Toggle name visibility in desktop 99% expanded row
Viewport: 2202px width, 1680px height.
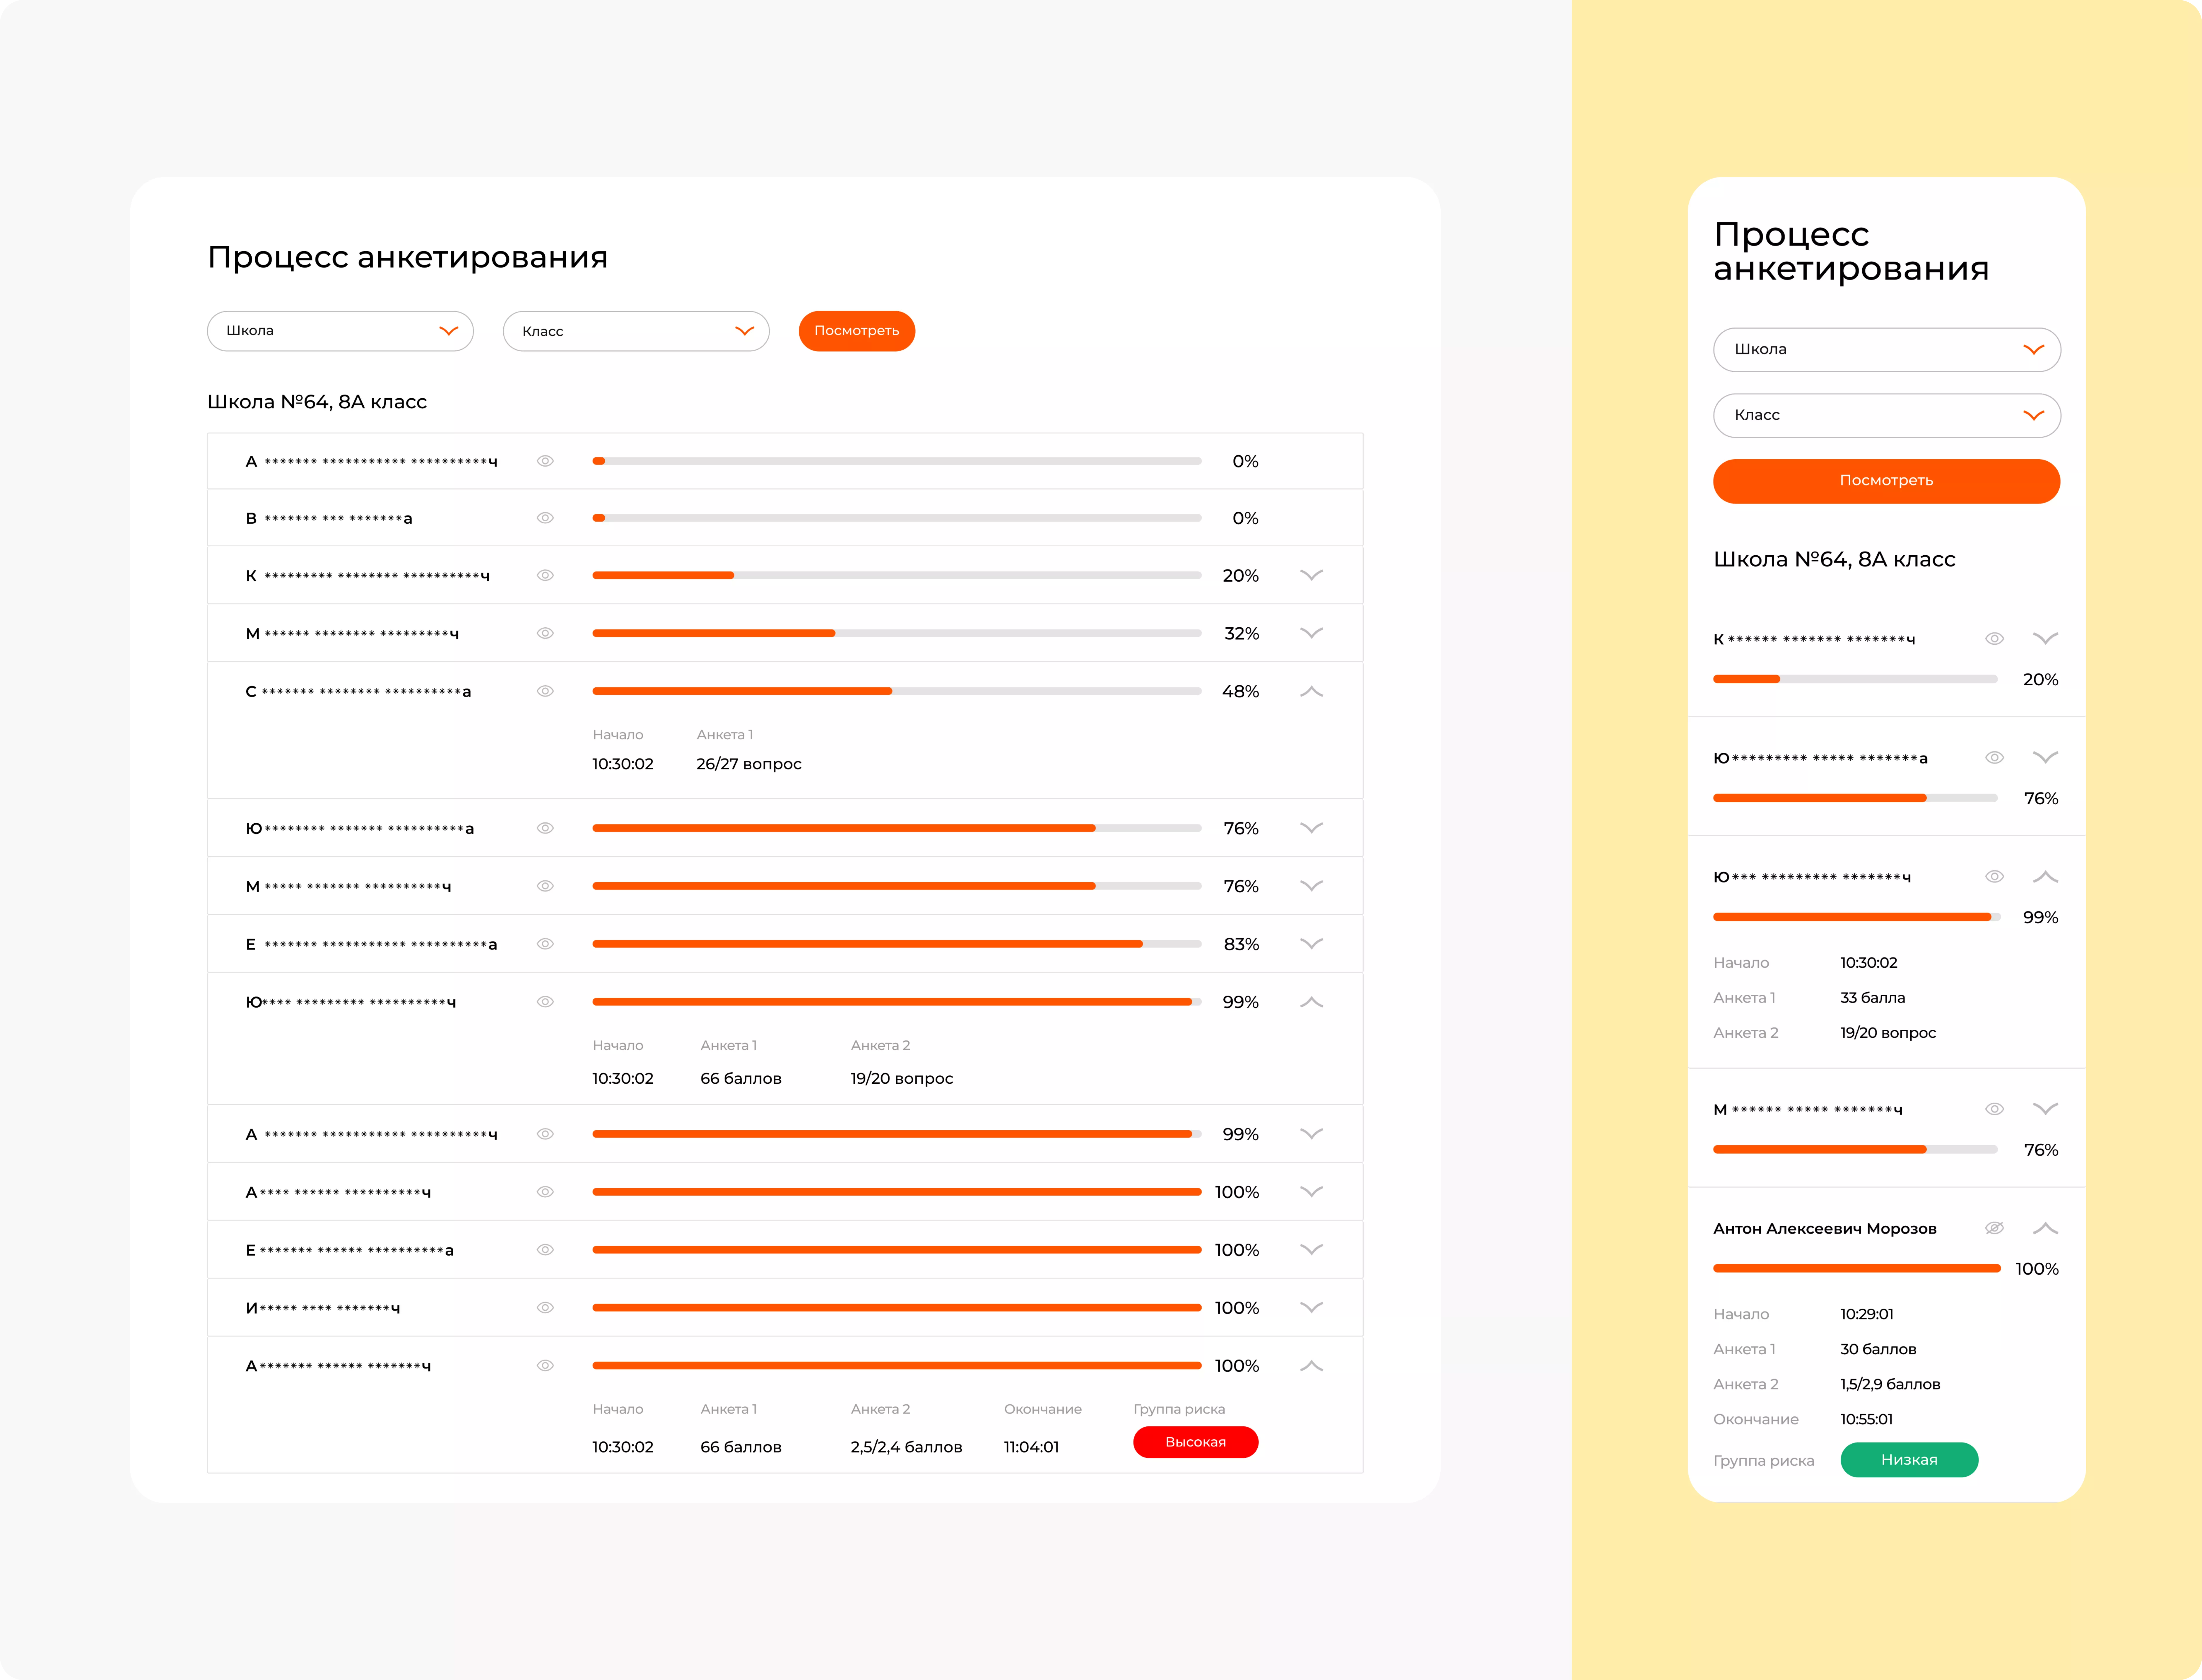545,1002
